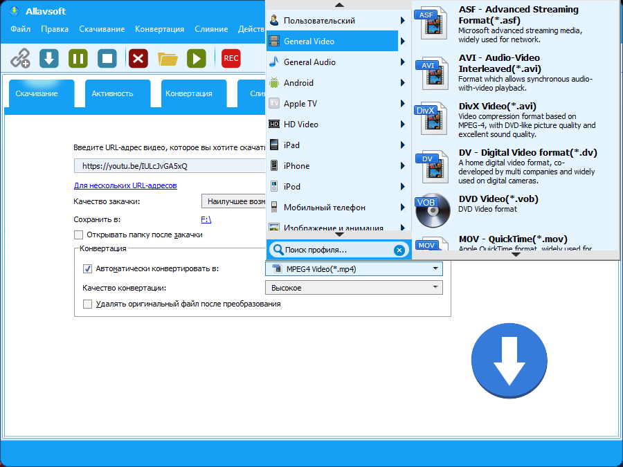The width and height of the screenshot is (623, 467).
Task: Expand Качество конвертации Высокое dropdown
Action: pyautogui.click(x=354, y=288)
